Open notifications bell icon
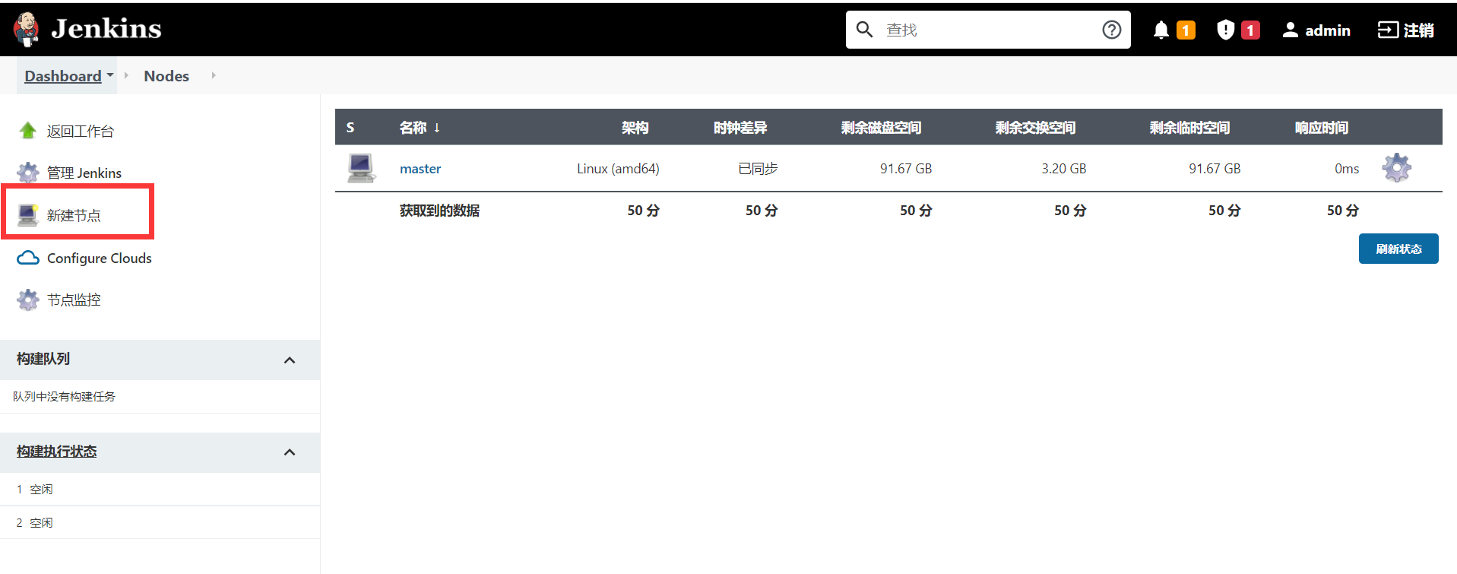This screenshot has height=574, width=1457. point(1161,30)
